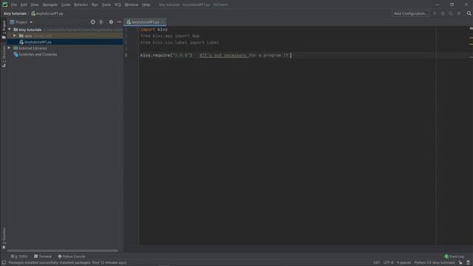This screenshot has height=266, width=473.
Task: Open the View menu
Action: pyautogui.click(x=35, y=4)
